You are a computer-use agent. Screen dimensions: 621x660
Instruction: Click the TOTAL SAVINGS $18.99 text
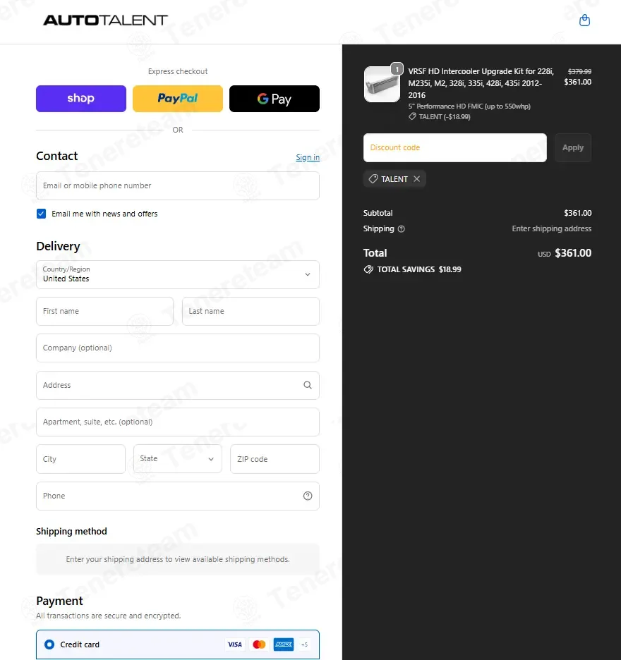pos(418,269)
